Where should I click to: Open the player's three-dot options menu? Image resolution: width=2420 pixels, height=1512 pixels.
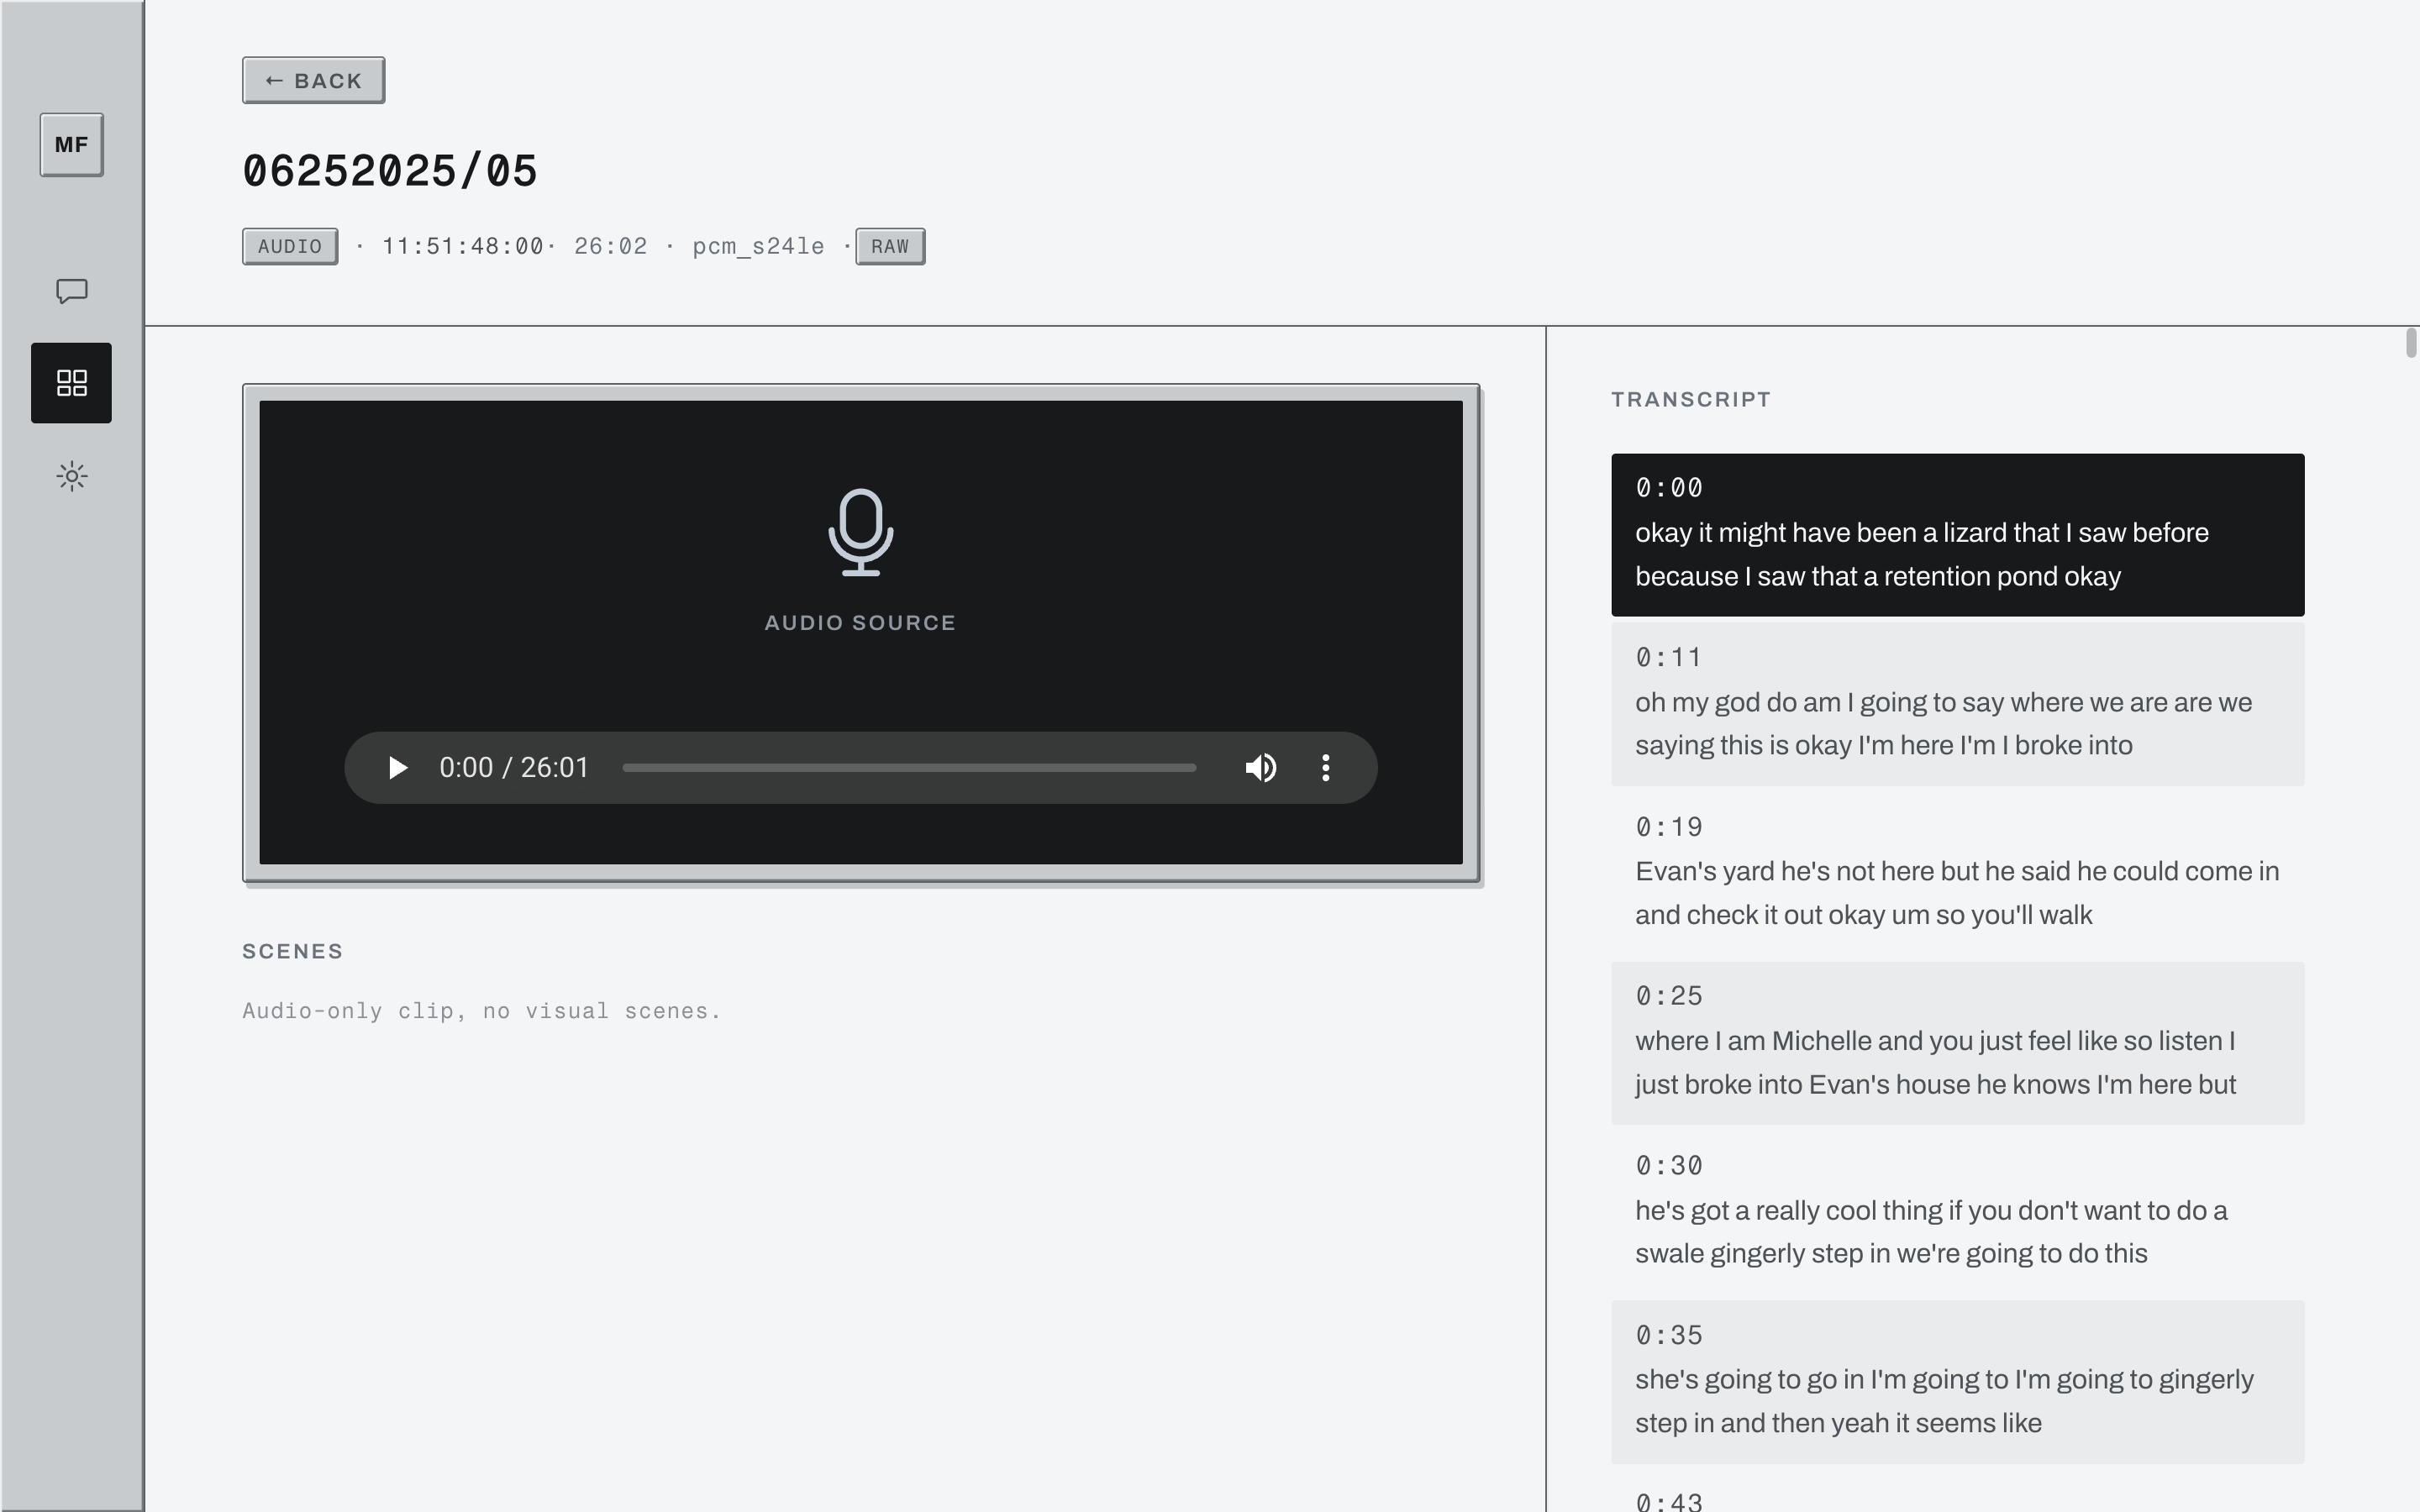(x=1326, y=768)
